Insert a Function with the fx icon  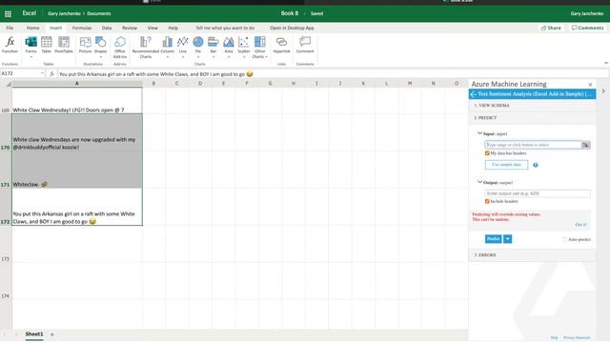tap(10, 45)
